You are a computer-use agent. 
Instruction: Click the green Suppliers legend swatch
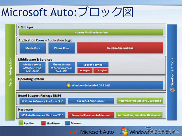(21, 123)
